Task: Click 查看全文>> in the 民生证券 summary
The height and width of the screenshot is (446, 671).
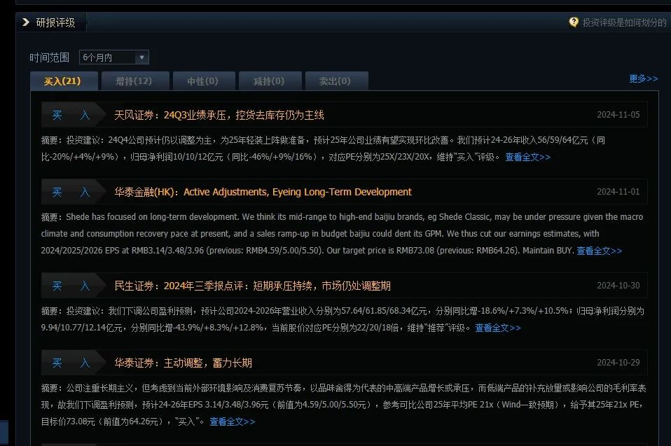Action: click(498, 328)
